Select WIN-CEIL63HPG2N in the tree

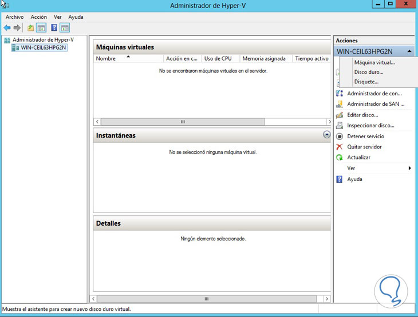click(x=43, y=47)
